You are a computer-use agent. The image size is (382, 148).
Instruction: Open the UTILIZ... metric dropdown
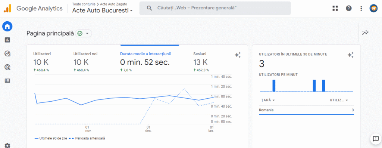pos(339,100)
